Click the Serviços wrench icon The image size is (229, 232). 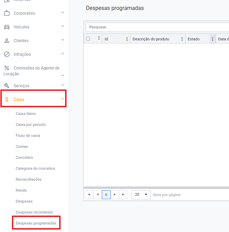click(7, 86)
